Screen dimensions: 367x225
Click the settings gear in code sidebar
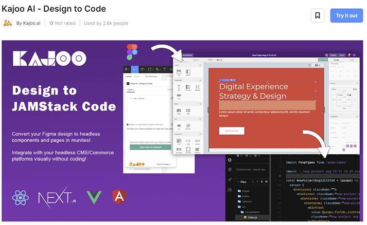click(229, 160)
